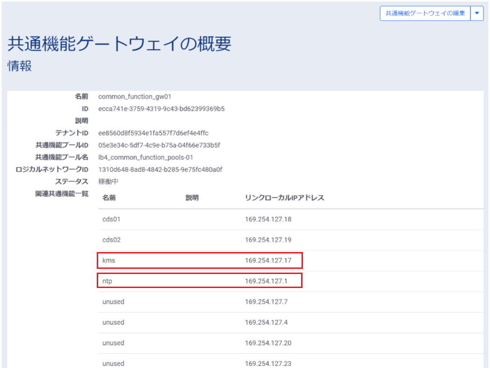This screenshot has height=368, width=490.
Task: Click the pool name lb4_common_function_pools-01
Action: [x=145, y=158]
